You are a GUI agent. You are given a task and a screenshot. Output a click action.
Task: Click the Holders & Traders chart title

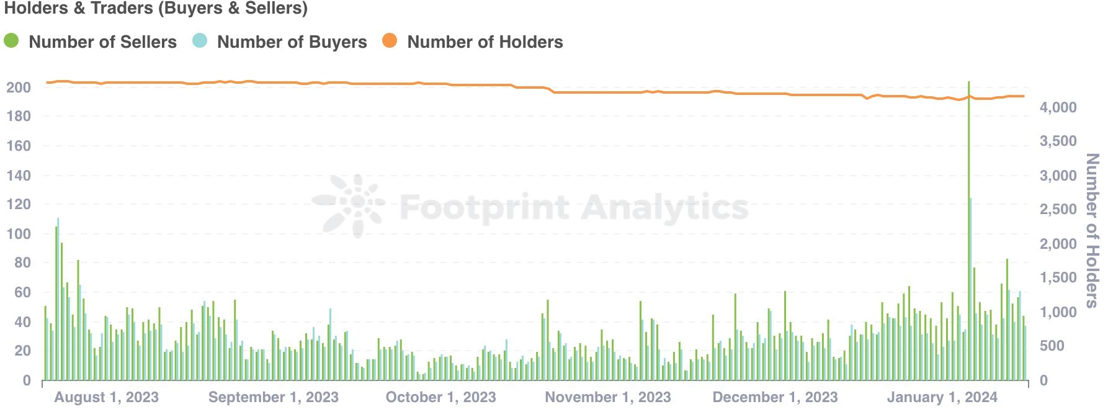coord(156,8)
